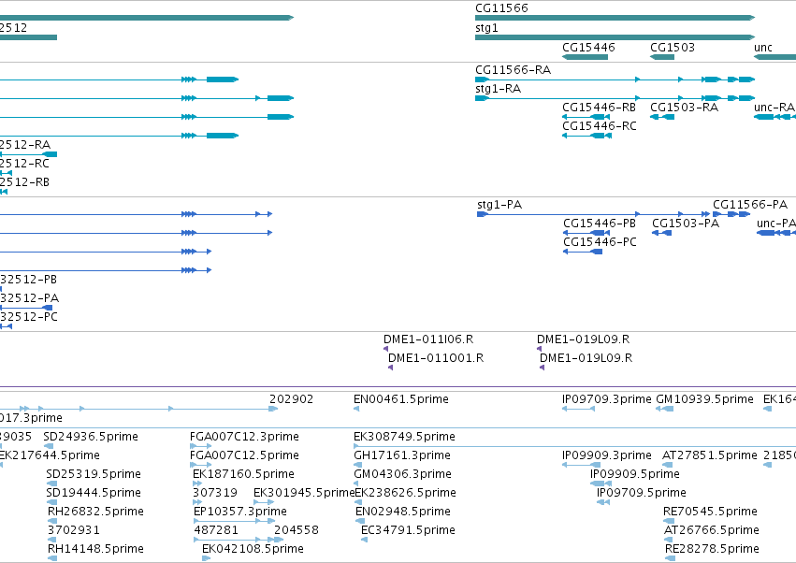Click EN02948.5prime EST

tap(359, 521)
